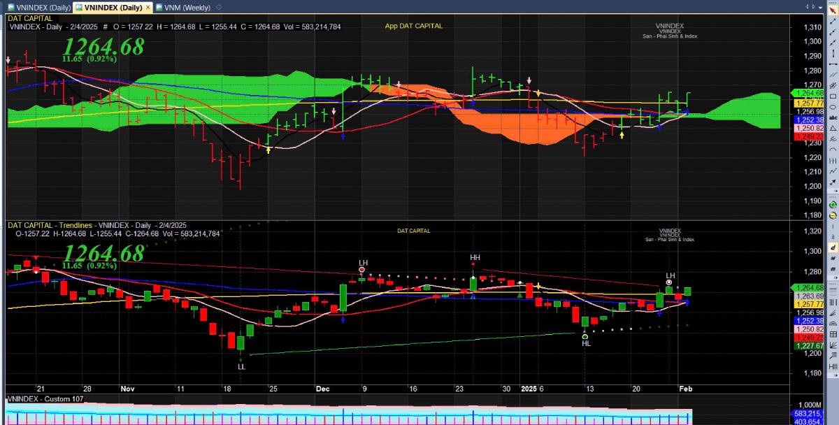Select the arrow pointer tool

click(x=833, y=9)
